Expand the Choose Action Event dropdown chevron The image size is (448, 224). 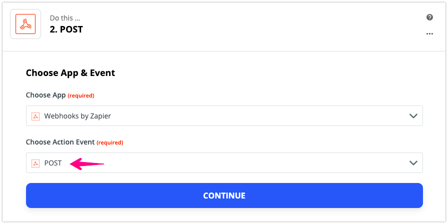tap(413, 163)
